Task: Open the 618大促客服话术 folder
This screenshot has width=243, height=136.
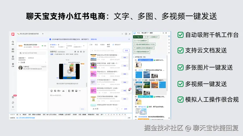Action: click(x=141, y=41)
